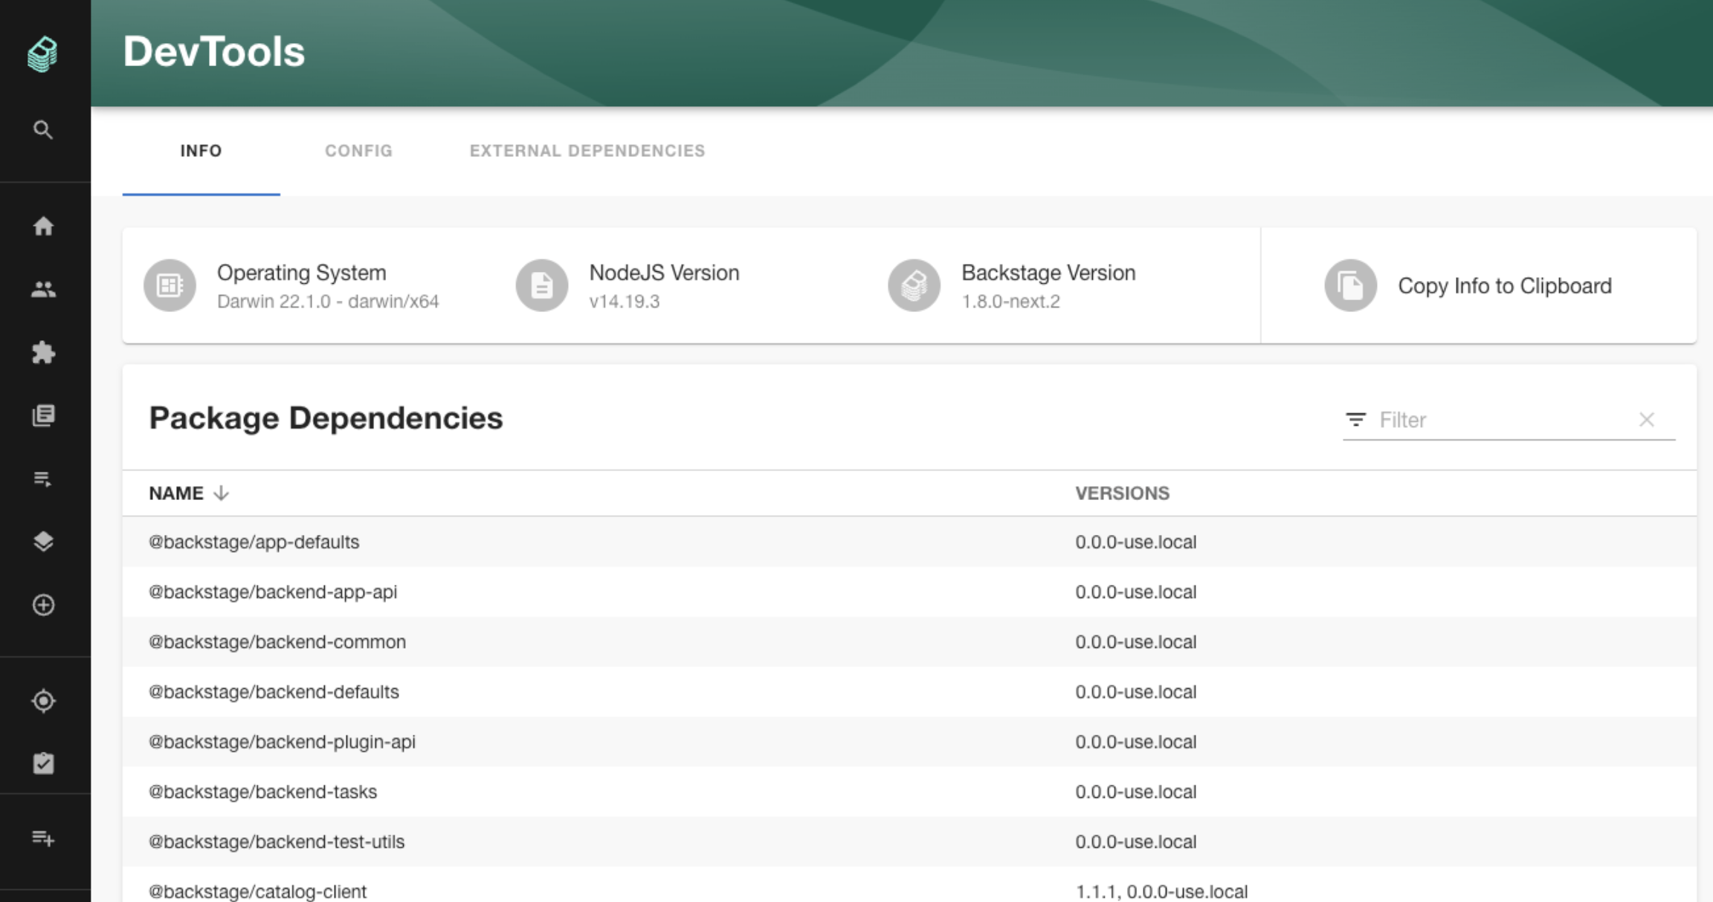
Task: Open search from the sidebar magnifier icon
Action: [44, 129]
